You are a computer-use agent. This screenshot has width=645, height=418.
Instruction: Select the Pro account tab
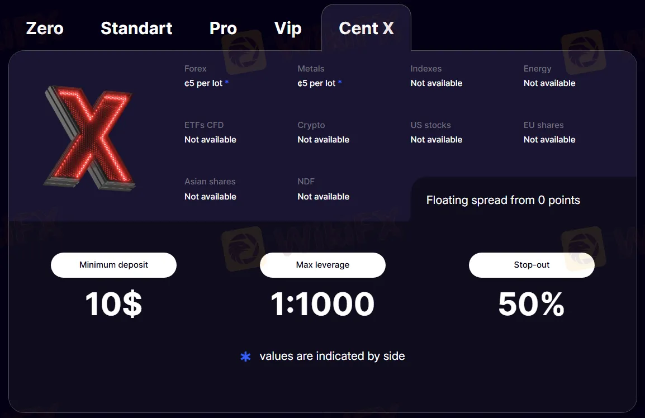coord(223,28)
